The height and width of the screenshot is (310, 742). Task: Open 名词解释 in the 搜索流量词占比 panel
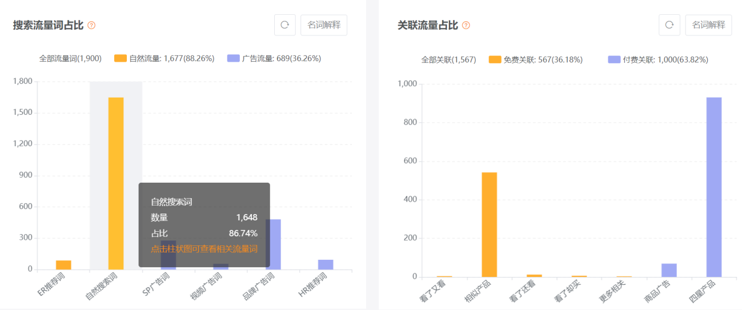(x=324, y=25)
